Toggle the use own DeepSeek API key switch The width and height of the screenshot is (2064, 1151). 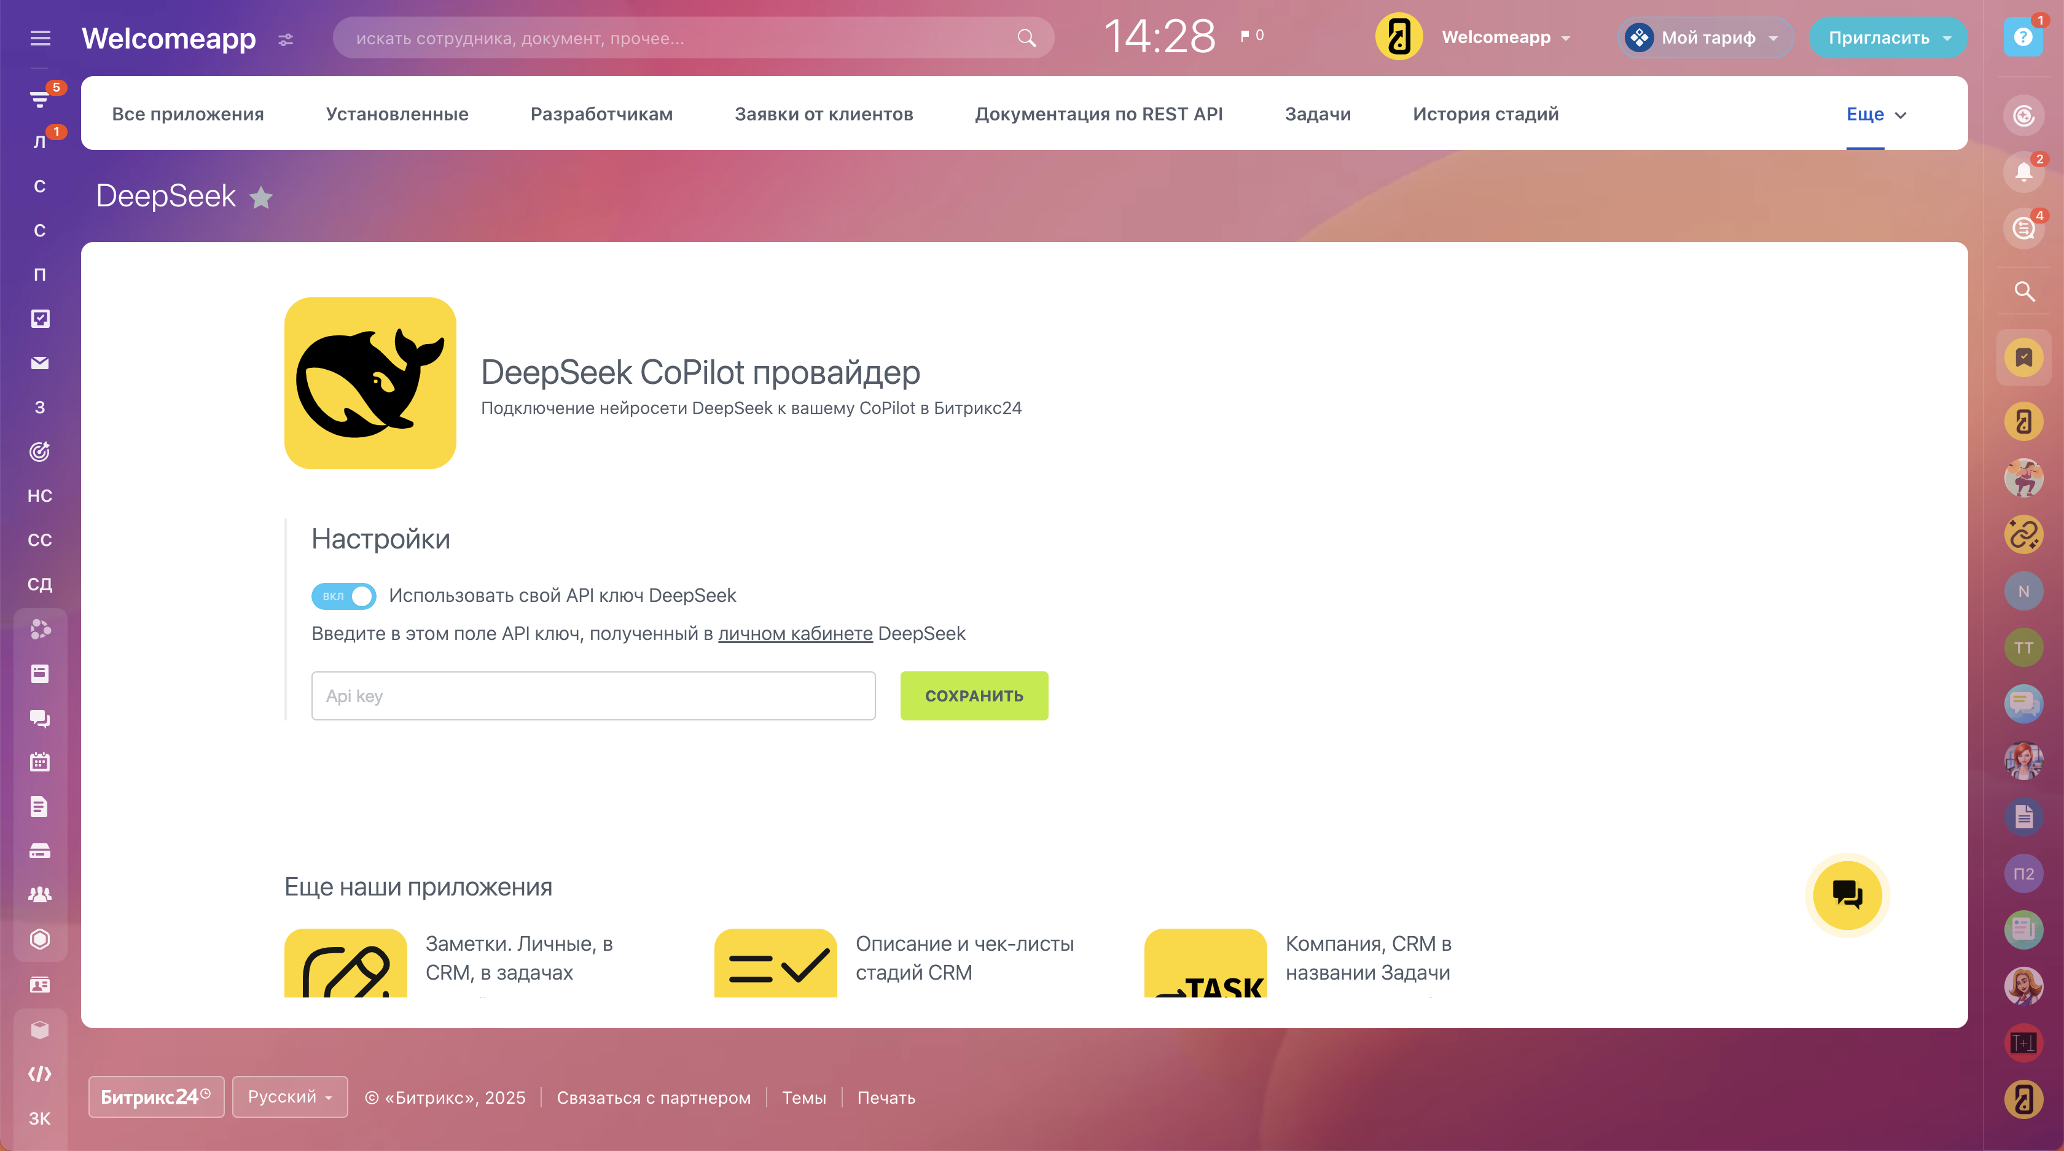[344, 596]
